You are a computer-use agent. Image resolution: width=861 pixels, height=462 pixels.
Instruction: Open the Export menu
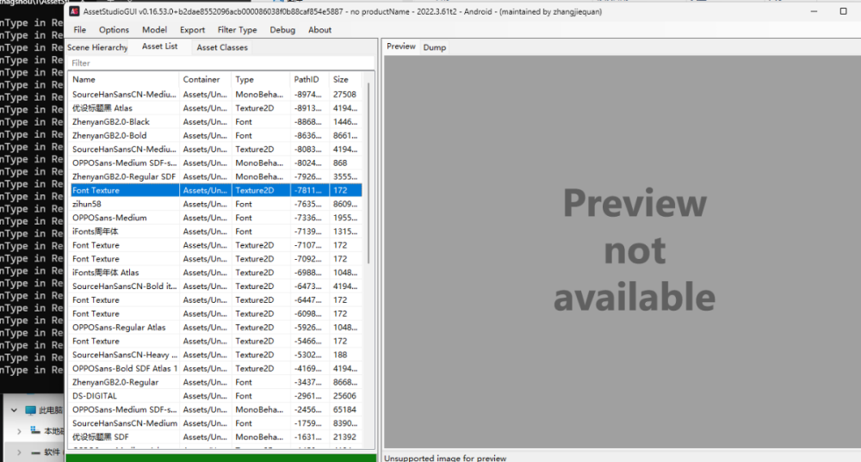pyautogui.click(x=192, y=30)
